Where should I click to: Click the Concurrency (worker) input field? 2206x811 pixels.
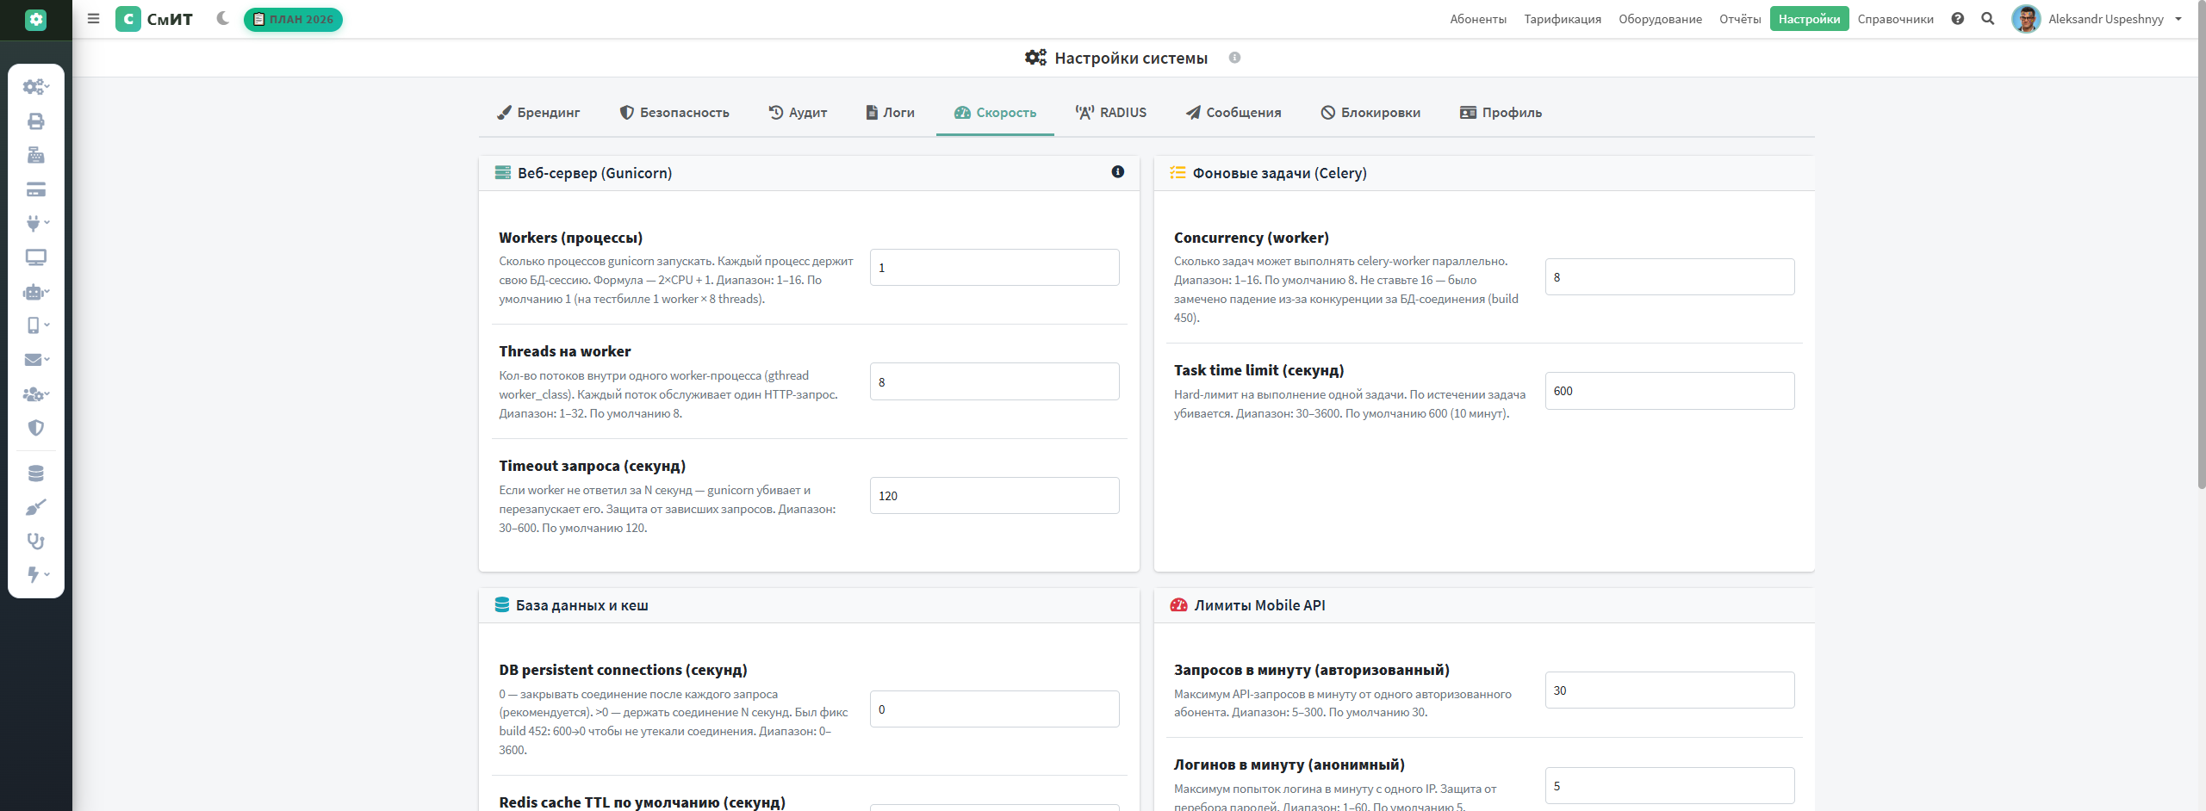pyautogui.click(x=1669, y=277)
